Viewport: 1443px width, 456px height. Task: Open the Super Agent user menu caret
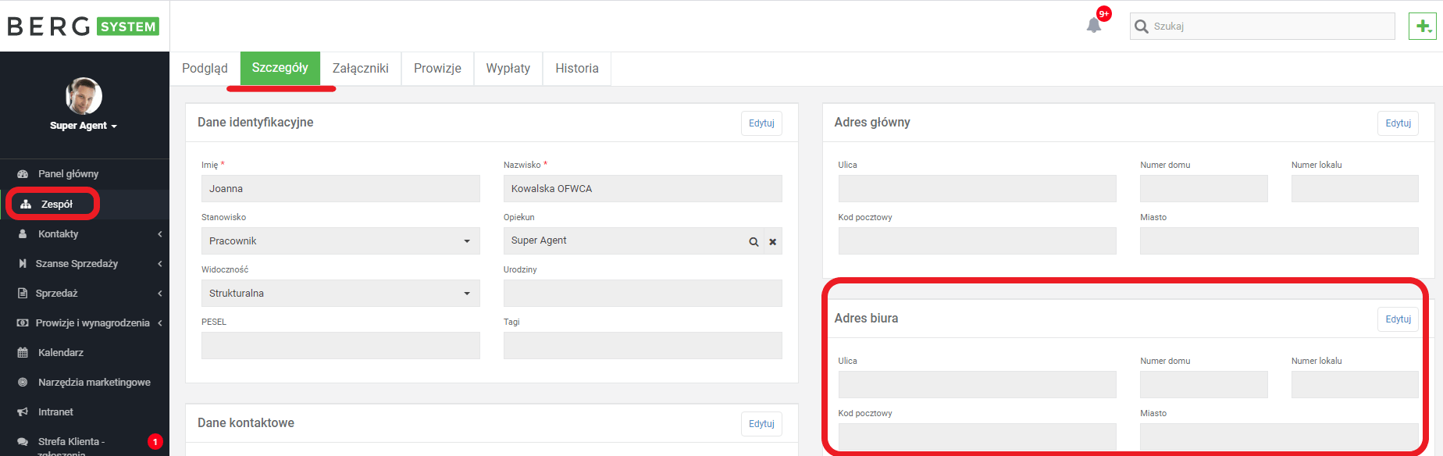coord(114,126)
